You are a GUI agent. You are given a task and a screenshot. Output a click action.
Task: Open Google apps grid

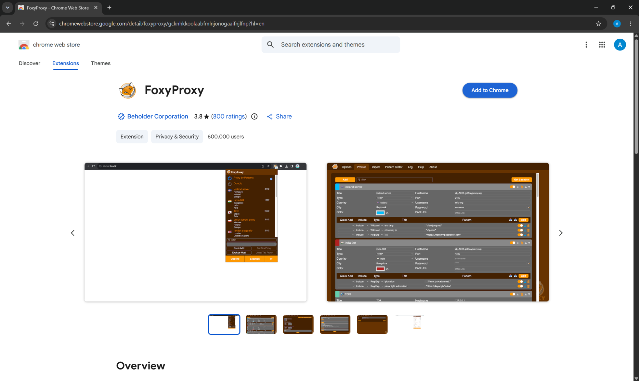tap(602, 45)
